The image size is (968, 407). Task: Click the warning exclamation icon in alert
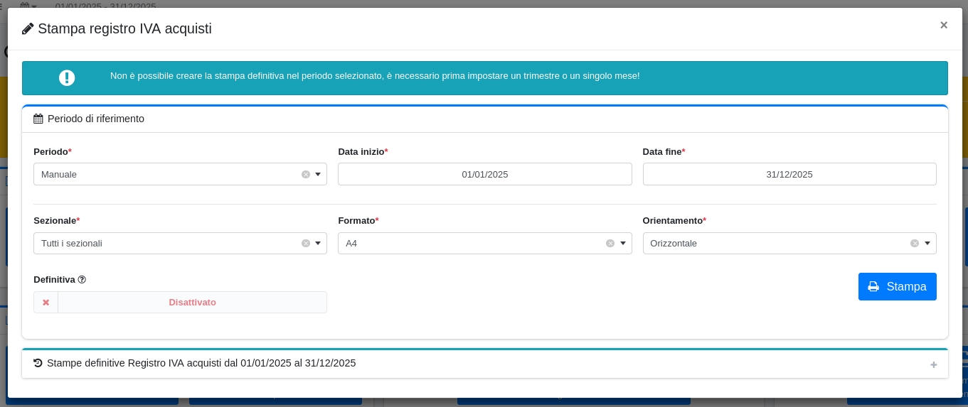(67, 78)
